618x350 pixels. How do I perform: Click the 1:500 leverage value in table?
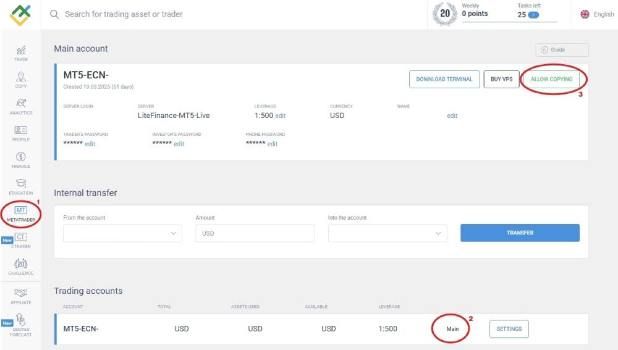coord(388,329)
